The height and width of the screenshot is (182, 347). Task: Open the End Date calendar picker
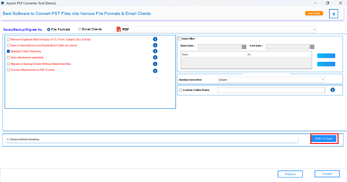click(312, 46)
